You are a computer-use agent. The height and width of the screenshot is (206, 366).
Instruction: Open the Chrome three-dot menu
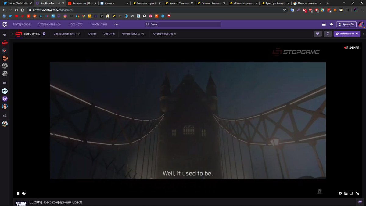click(x=362, y=10)
